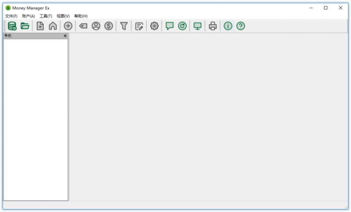Go to the home page icon
Image resolution: width=351 pixels, height=212 pixels.
point(53,26)
